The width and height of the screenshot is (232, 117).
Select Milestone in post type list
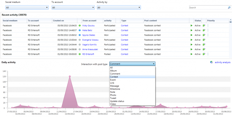tap(133, 89)
